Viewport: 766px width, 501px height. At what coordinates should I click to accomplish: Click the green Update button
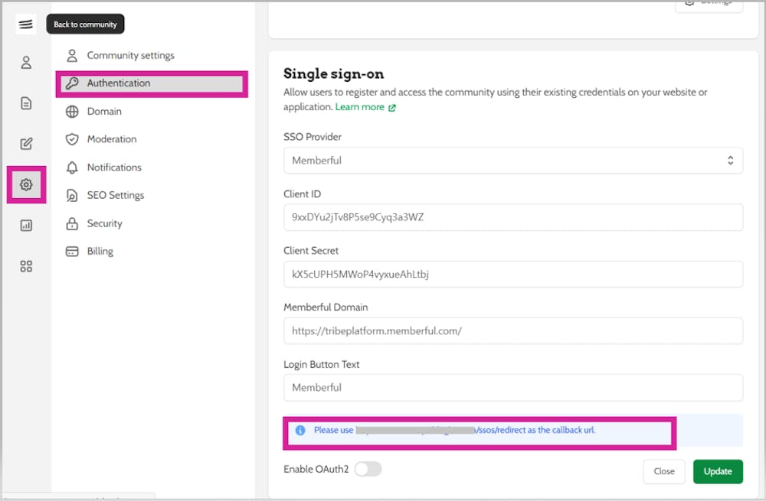717,471
